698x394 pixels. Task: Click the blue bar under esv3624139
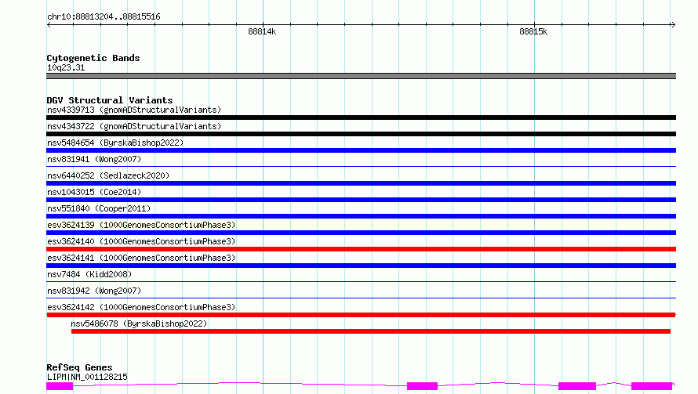pos(361,233)
